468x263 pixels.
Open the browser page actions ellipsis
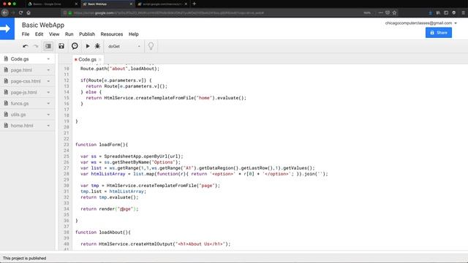tap(380, 13)
